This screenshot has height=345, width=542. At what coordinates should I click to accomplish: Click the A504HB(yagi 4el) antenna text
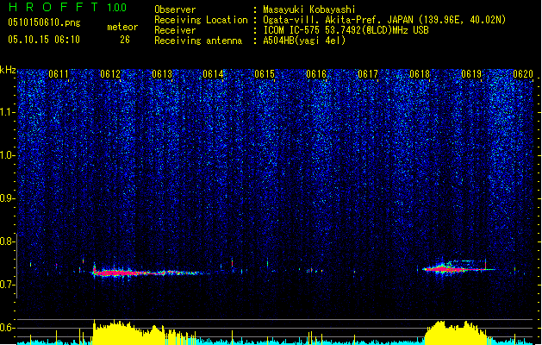(304, 41)
